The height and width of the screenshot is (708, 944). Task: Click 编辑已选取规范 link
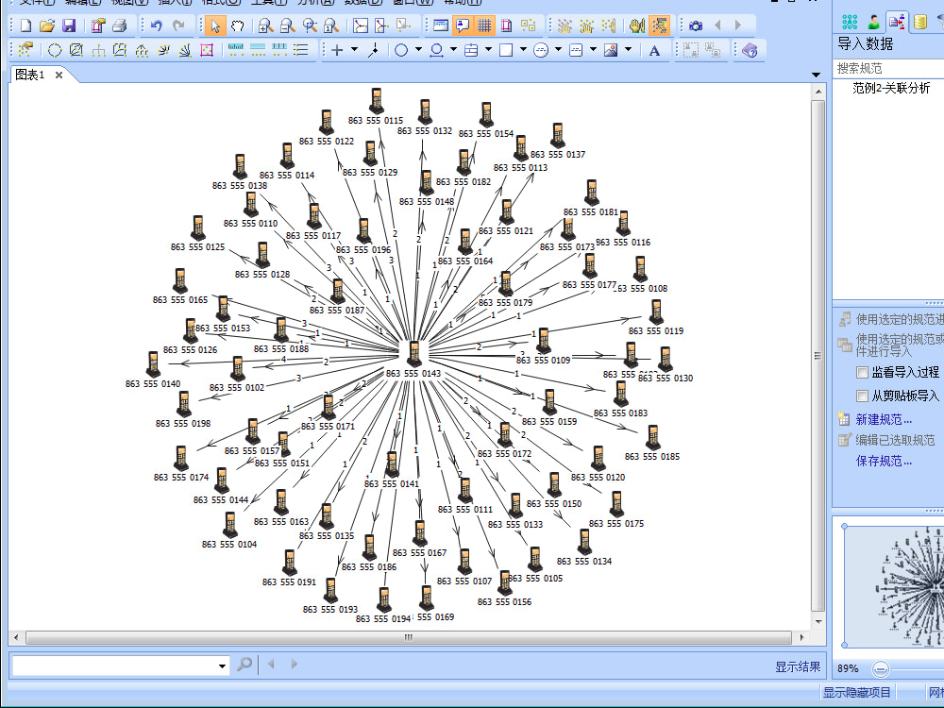(895, 440)
